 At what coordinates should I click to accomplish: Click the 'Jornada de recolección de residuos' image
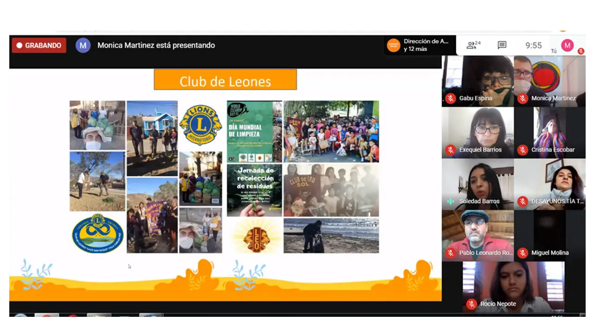point(254,190)
